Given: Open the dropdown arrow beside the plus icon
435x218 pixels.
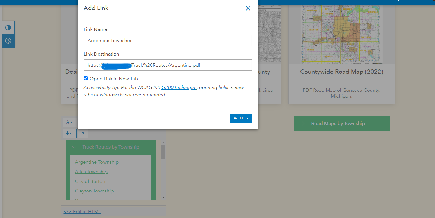Looking at the screenshot, I should tap(72, 133).
